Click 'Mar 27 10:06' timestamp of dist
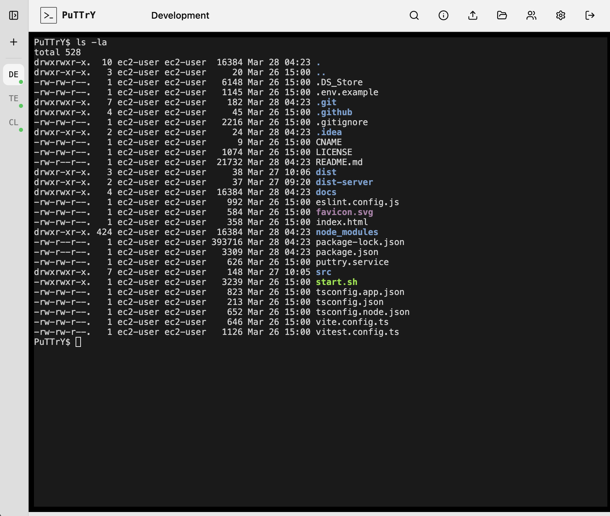This screenshot has height=516, width=610. click(x=279, y=172)
